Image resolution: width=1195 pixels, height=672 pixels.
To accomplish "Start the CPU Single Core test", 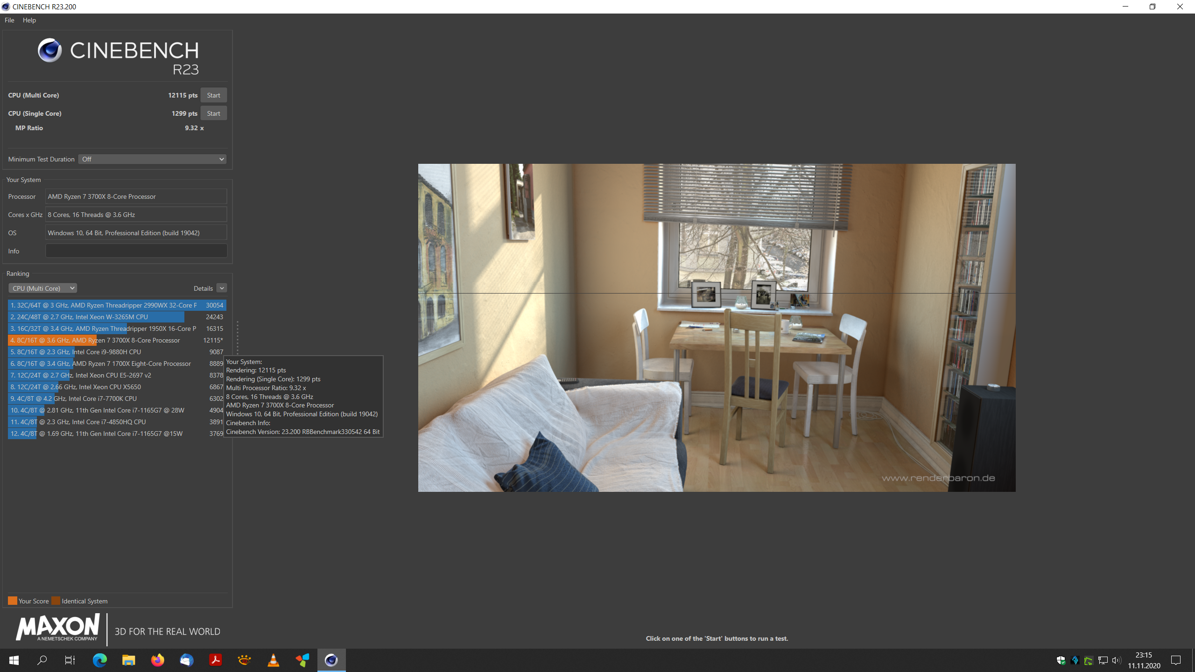I will pos(213,113).
